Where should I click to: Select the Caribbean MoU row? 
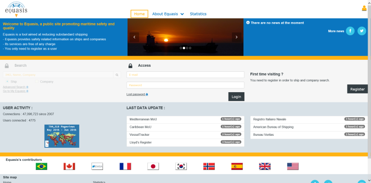point(185,127)
